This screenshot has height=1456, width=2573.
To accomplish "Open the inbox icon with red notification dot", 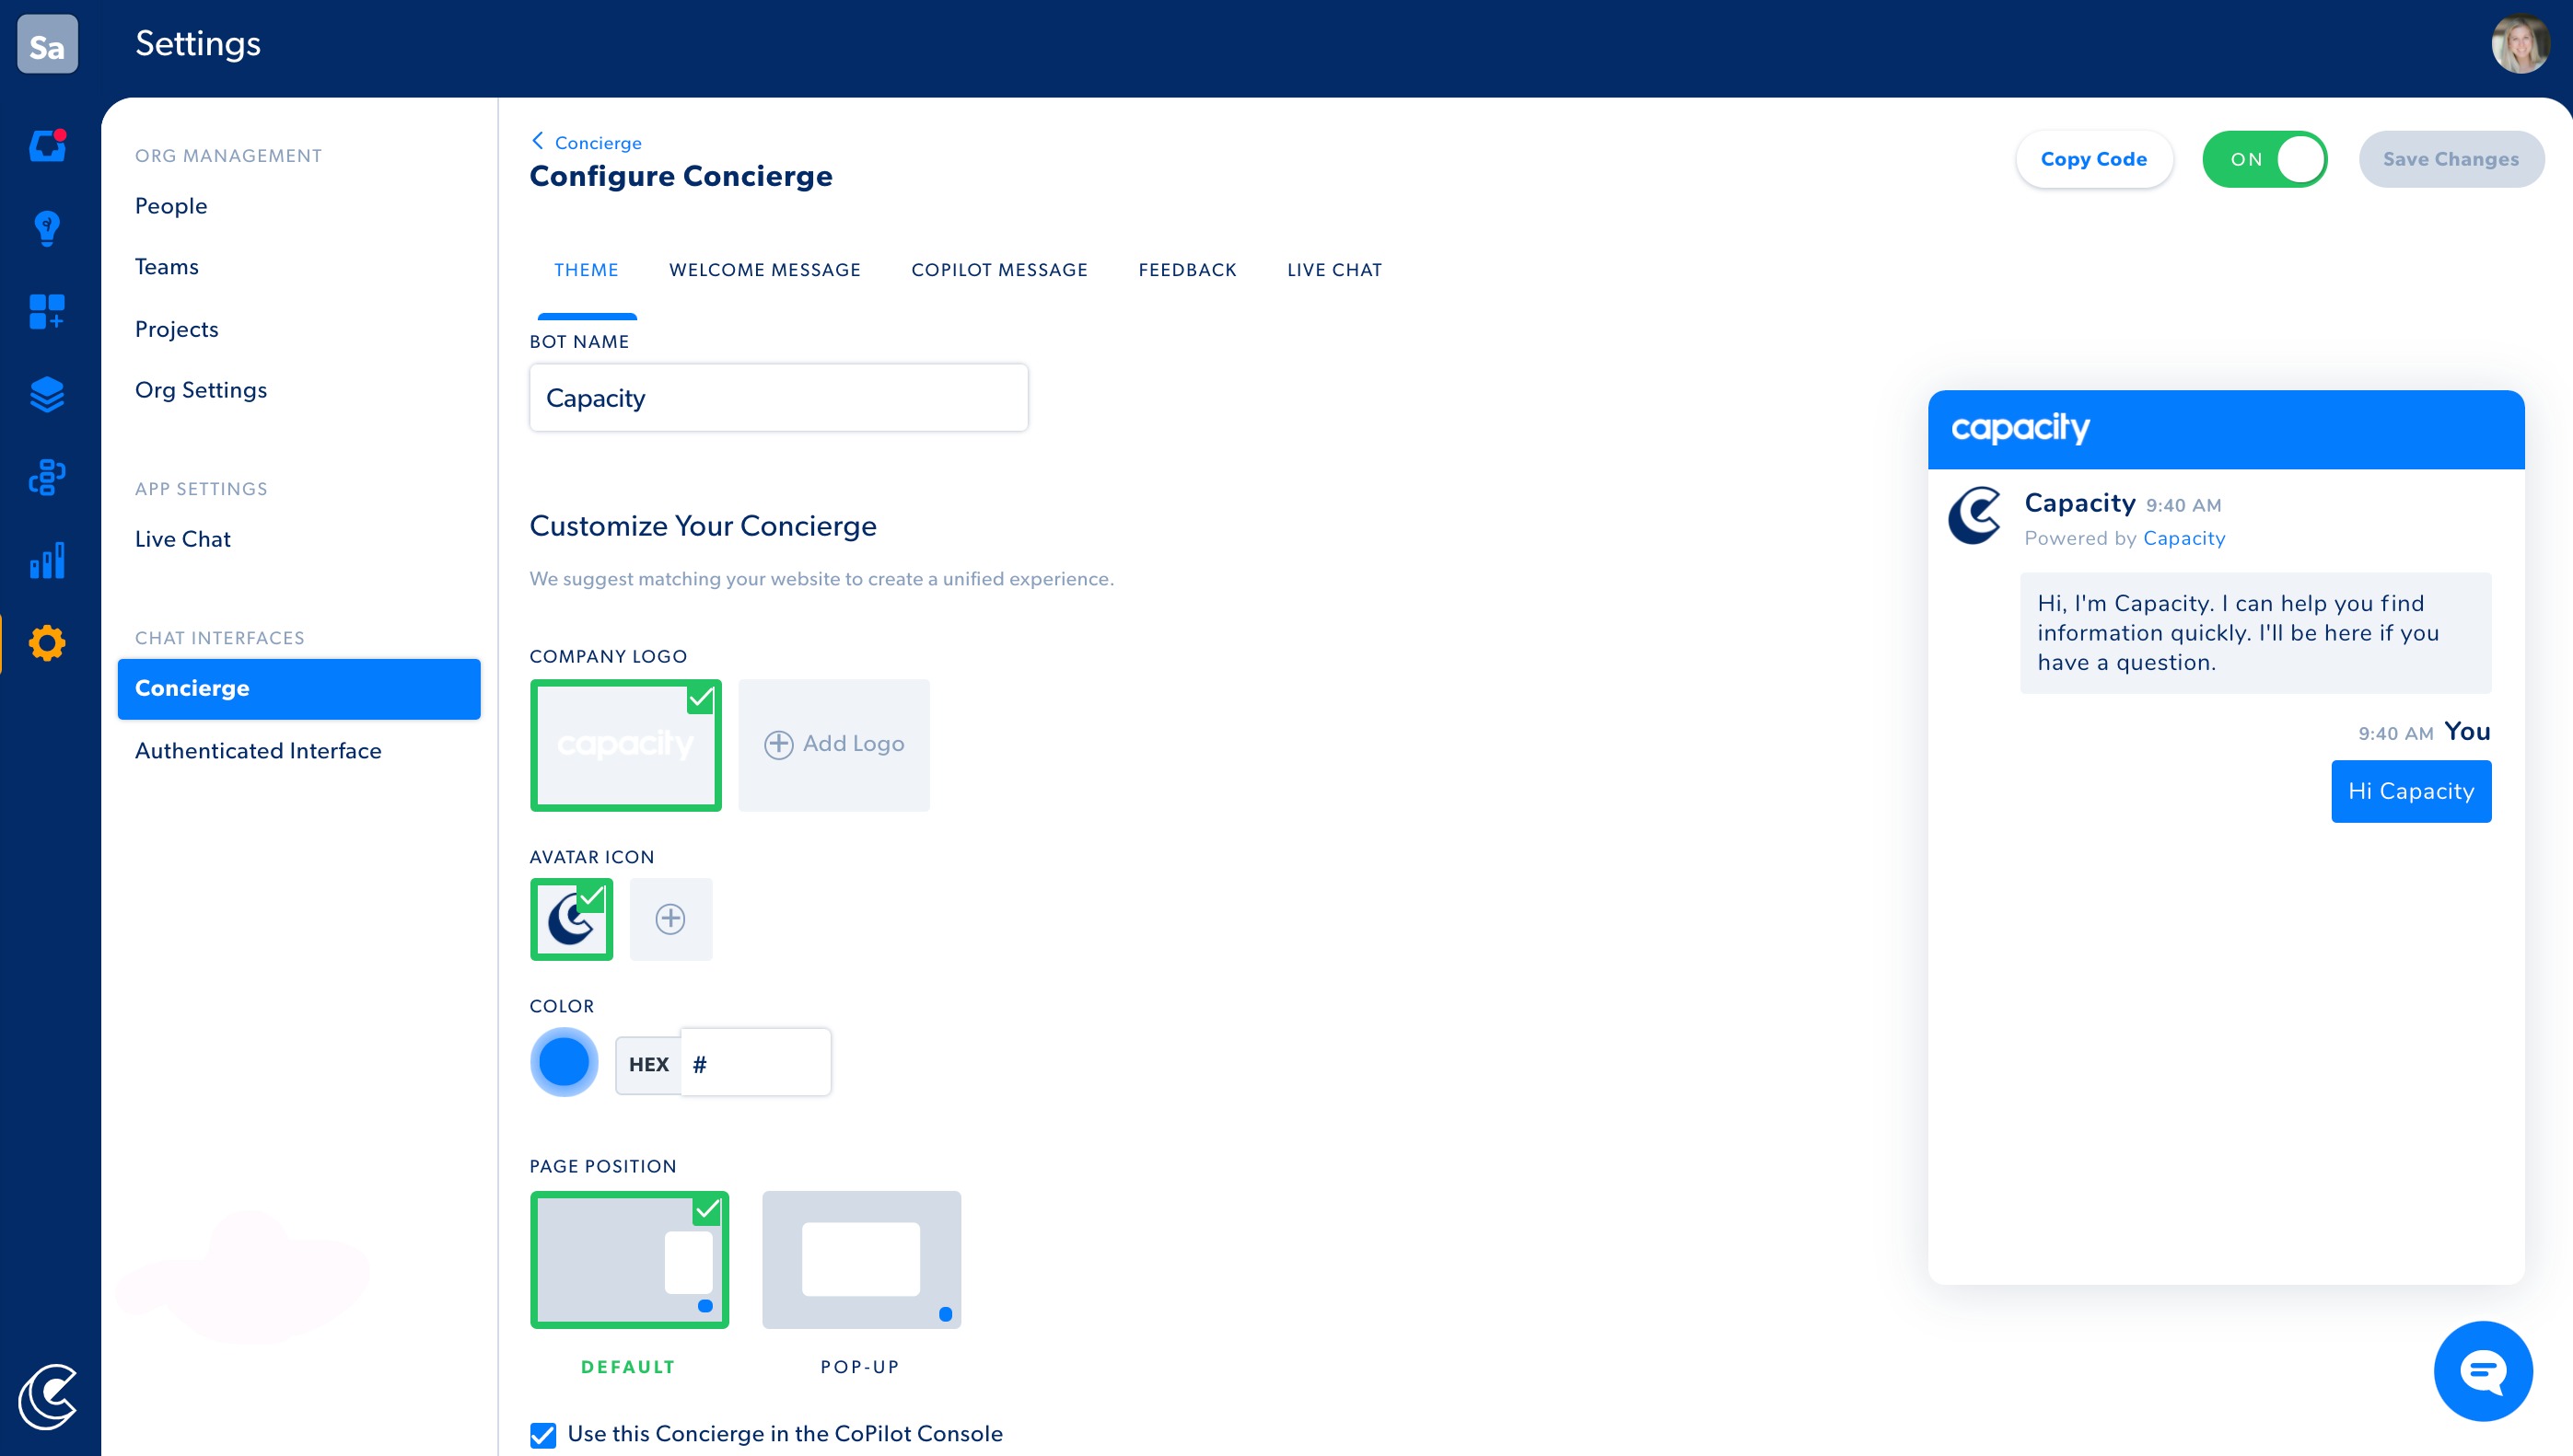I will tap(47, 146).
